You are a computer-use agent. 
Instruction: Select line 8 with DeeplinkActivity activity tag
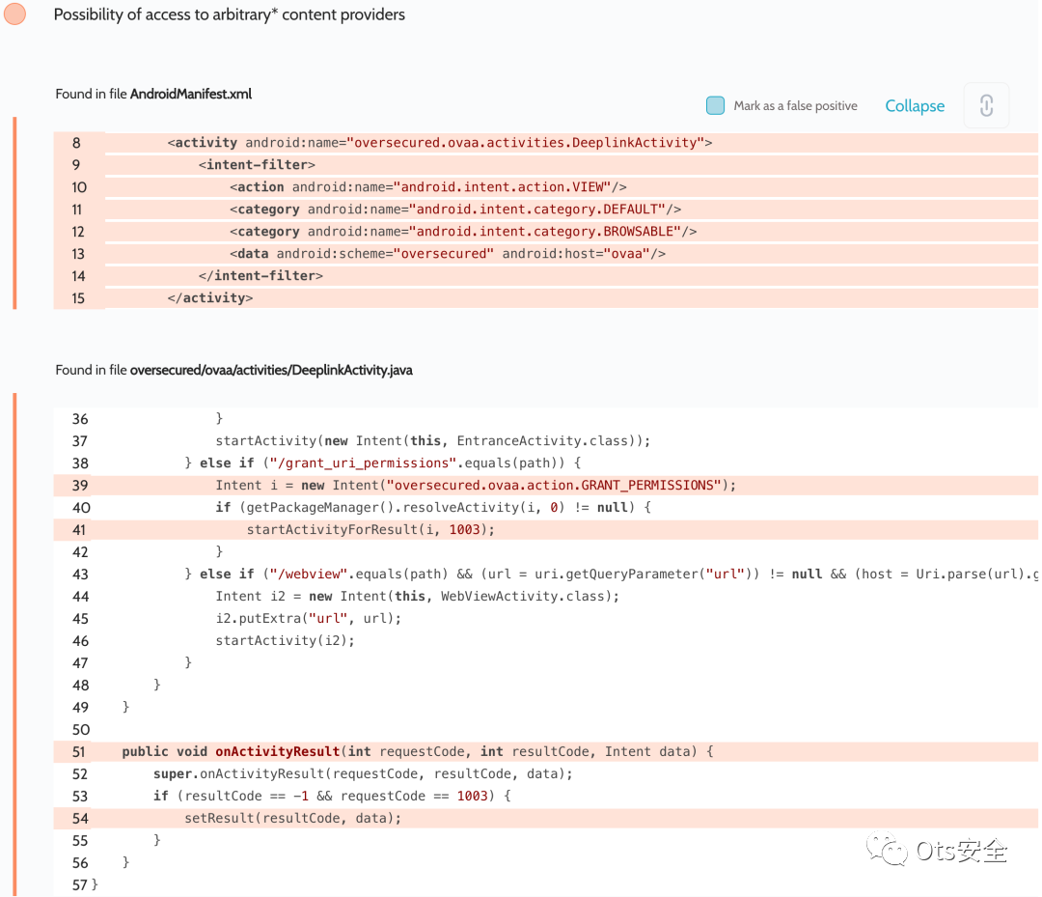545,142
